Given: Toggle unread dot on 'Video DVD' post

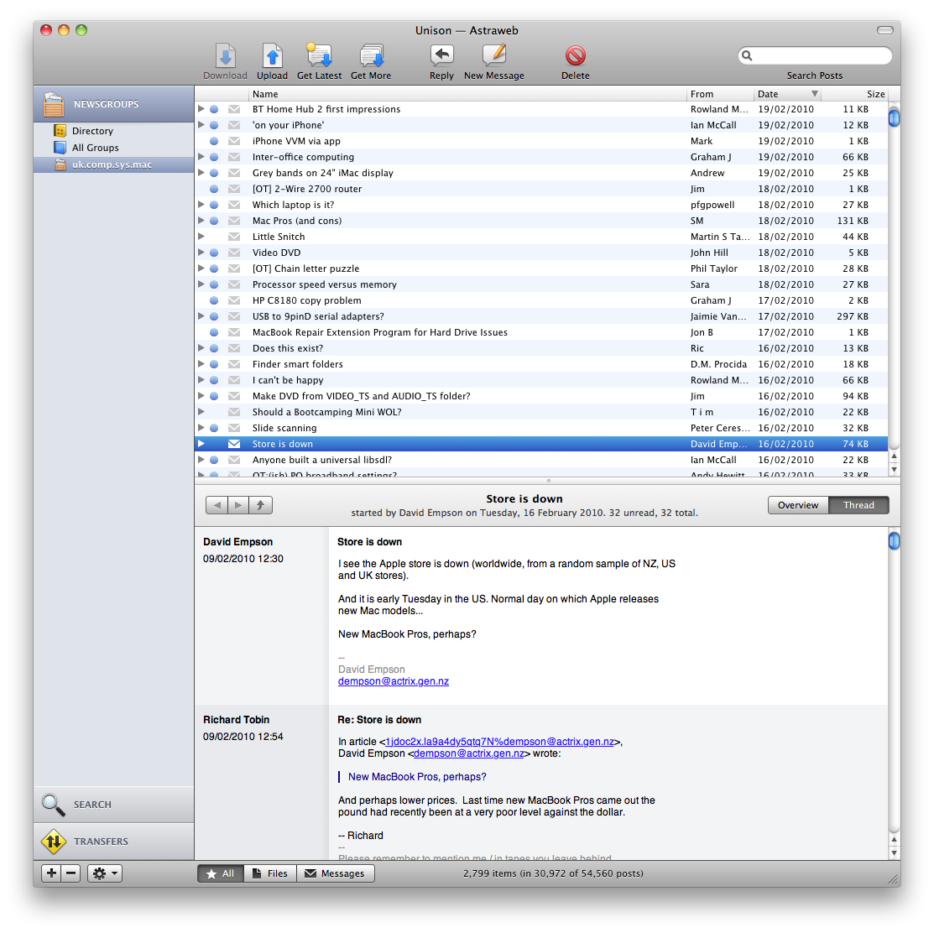Looking at the screenshot, I should (x=214, y=253).
